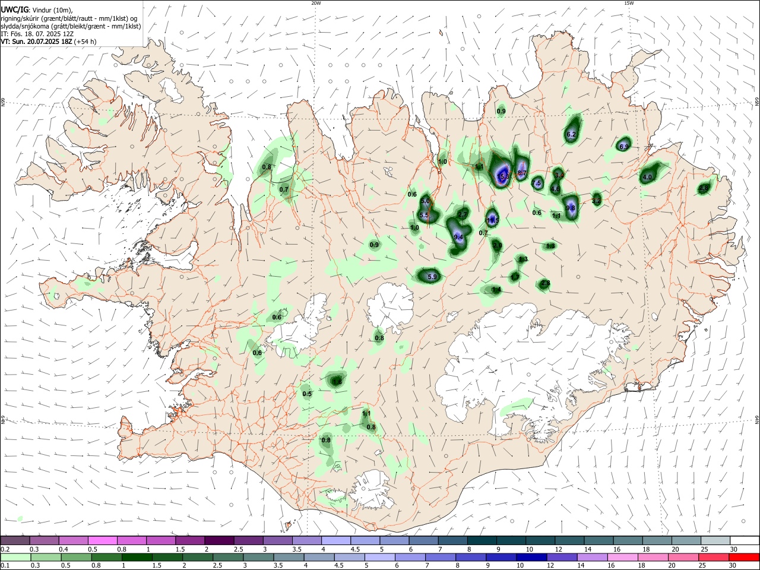760x570 pixels.
Task: Select the 1.7 rainfall value
Action: [x=515, y=277]
